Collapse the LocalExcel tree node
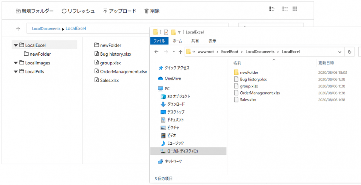This screenshot has height=185, width=361. coord(16,46)
